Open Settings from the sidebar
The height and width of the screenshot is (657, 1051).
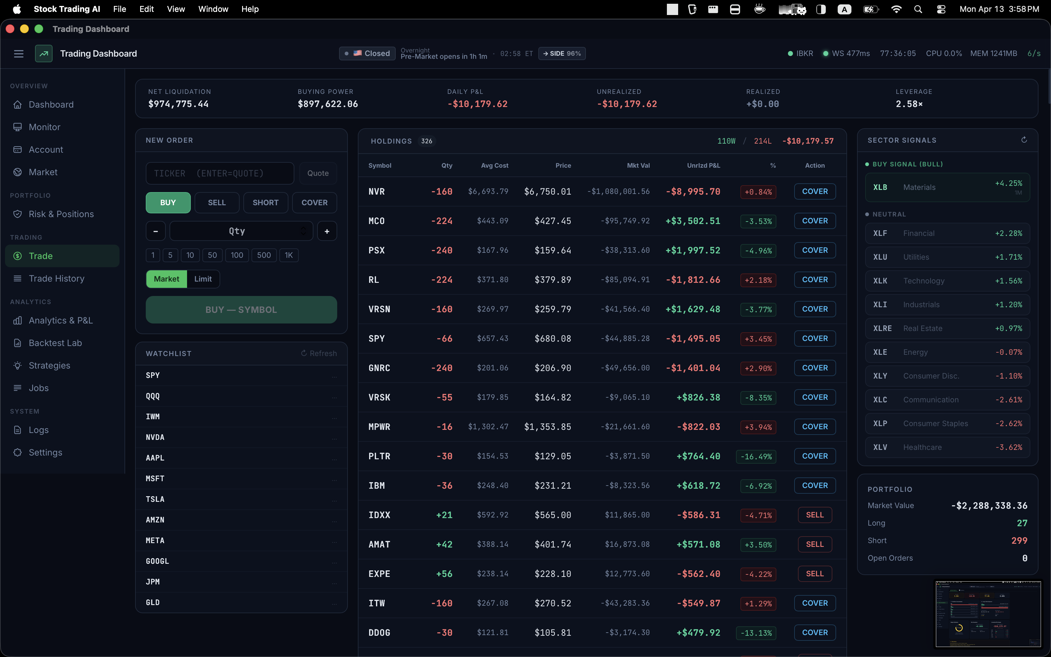pos(46,452)
